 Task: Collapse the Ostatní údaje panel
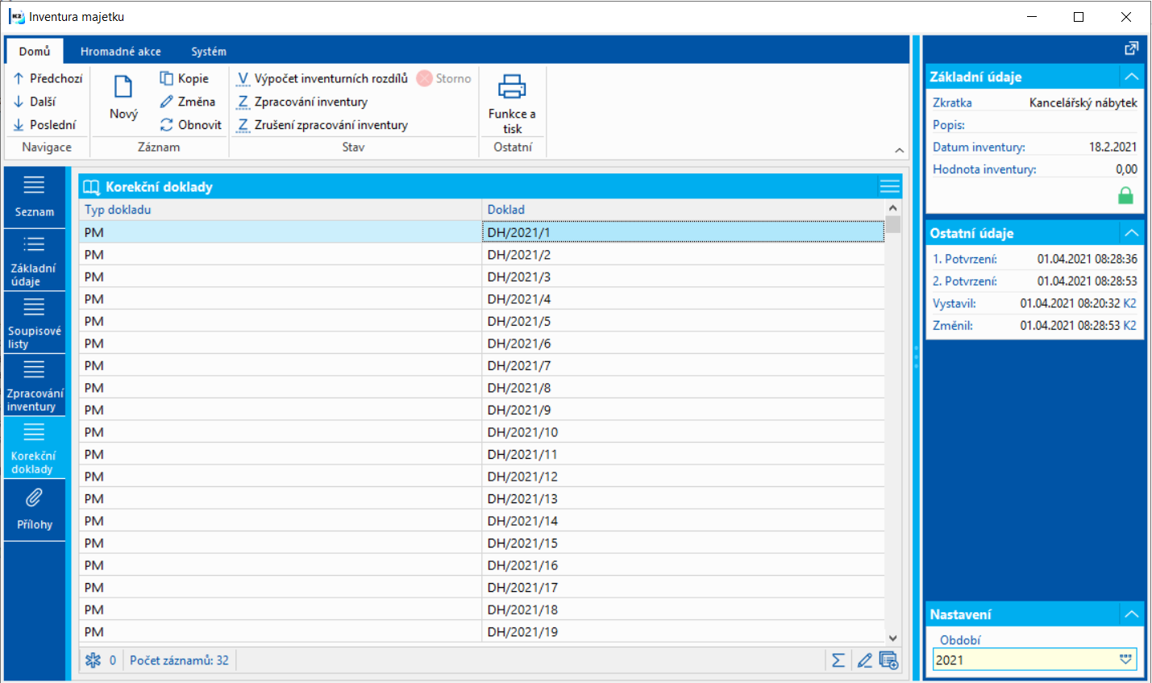point(1132,233)
